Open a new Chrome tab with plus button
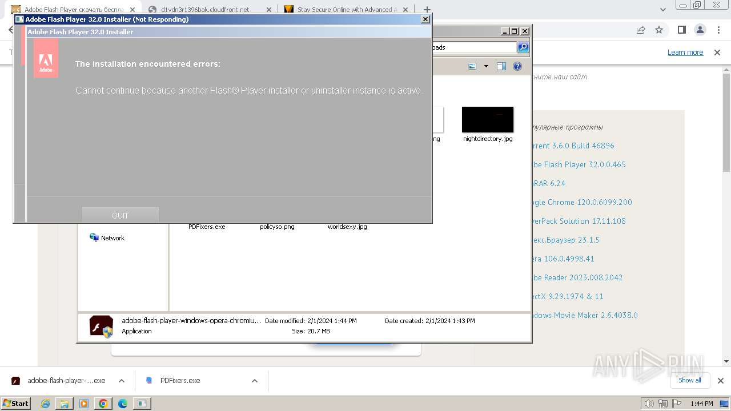Viewport: 731px width, 411px height. pyautogui.click(x=427, y=10)
